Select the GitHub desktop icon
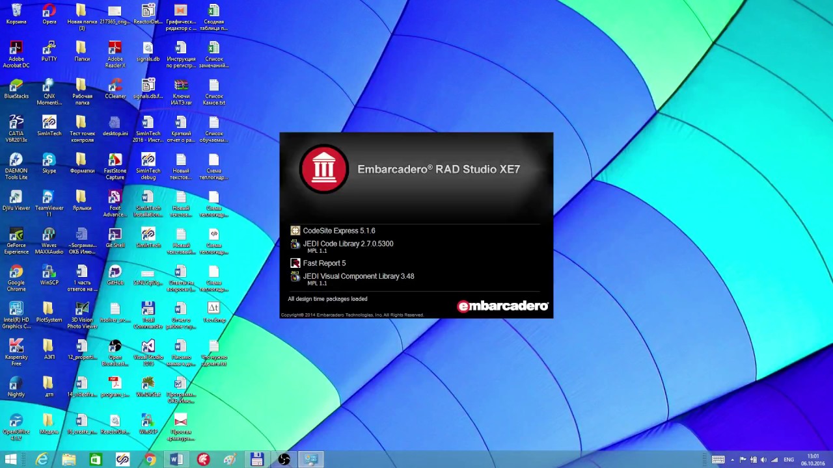This screenshot has height=468, width=833. tap(115, 275)
